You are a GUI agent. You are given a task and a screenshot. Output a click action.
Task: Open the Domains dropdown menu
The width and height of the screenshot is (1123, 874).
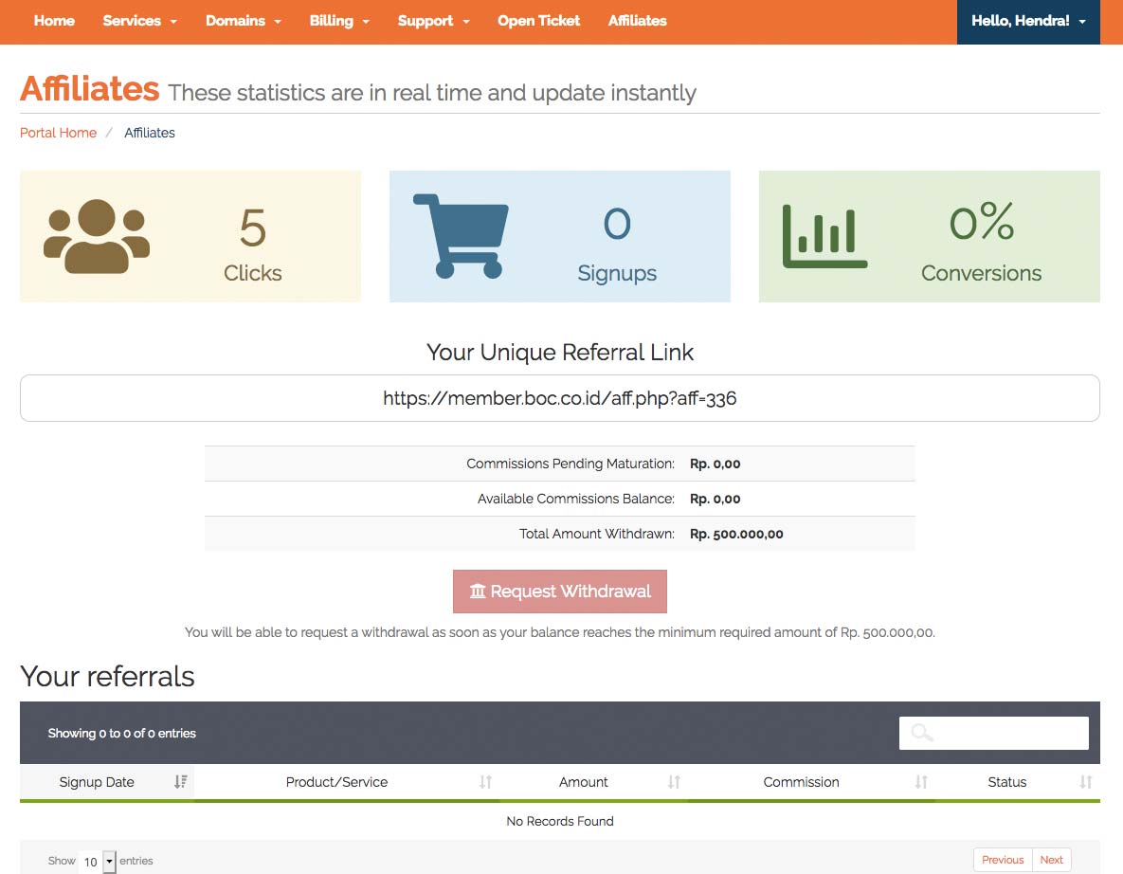[243, 21]
